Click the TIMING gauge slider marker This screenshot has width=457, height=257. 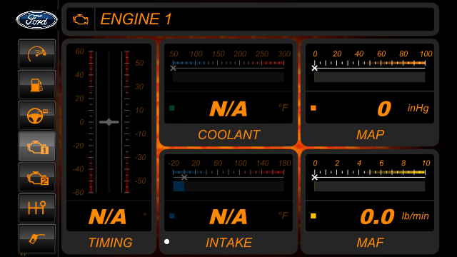[x=109, y=122]
